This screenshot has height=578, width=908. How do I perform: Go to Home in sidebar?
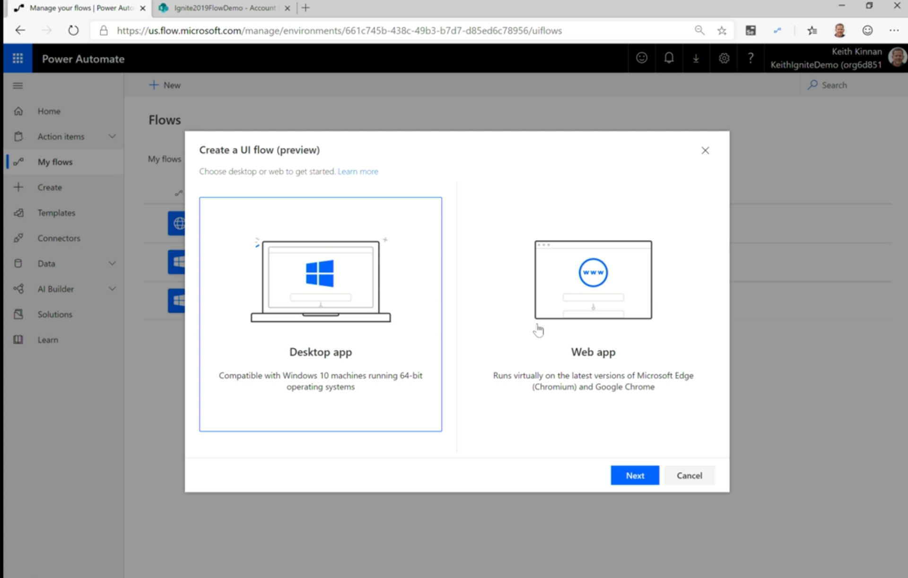pos(49,111)
